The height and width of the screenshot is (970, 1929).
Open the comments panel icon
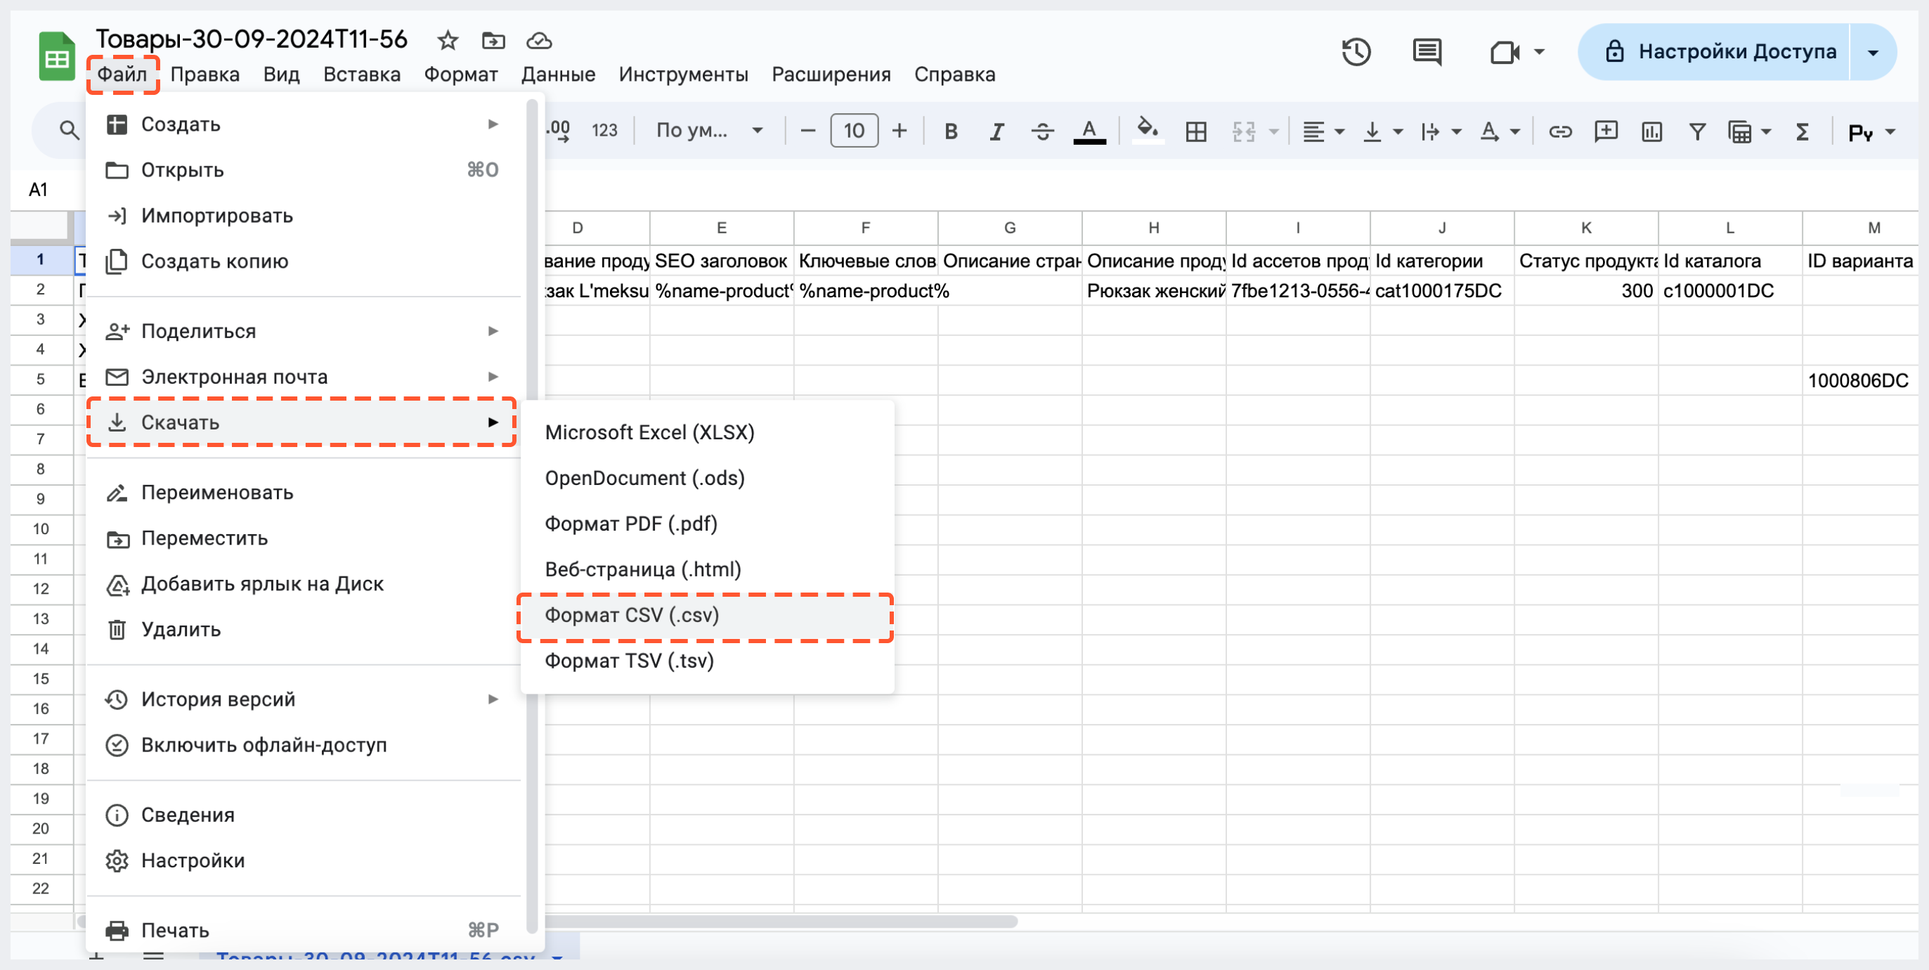1427,52
